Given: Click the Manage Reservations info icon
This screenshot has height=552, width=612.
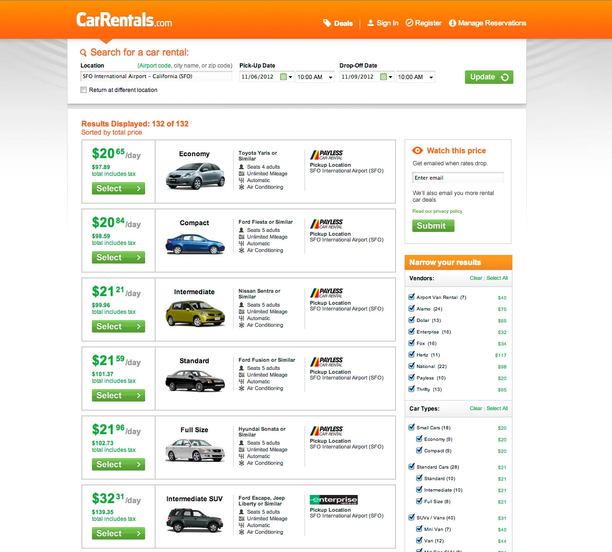Looking at the screenshot, I should click(453, 23).
